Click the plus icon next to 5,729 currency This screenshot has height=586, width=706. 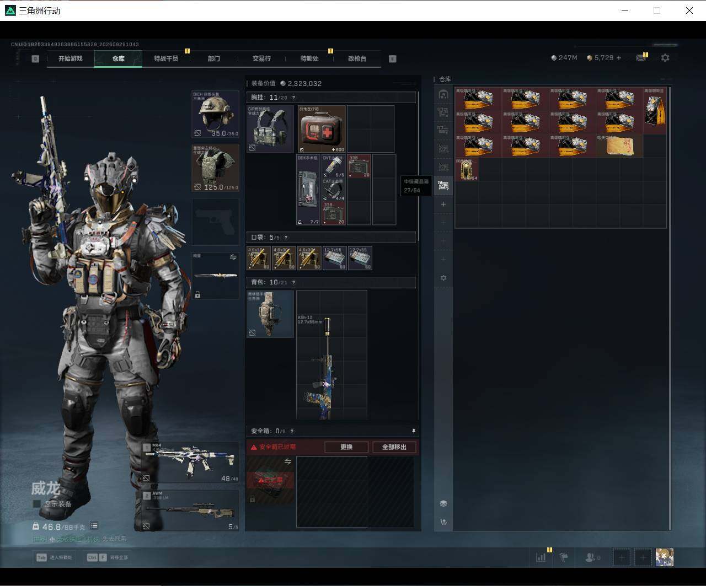click(618, 58)
